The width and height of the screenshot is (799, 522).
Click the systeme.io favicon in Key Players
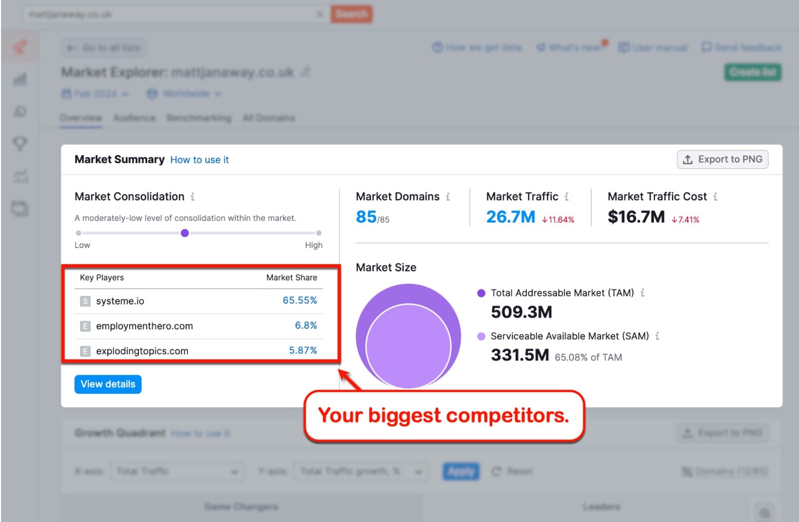pos(85,301)
